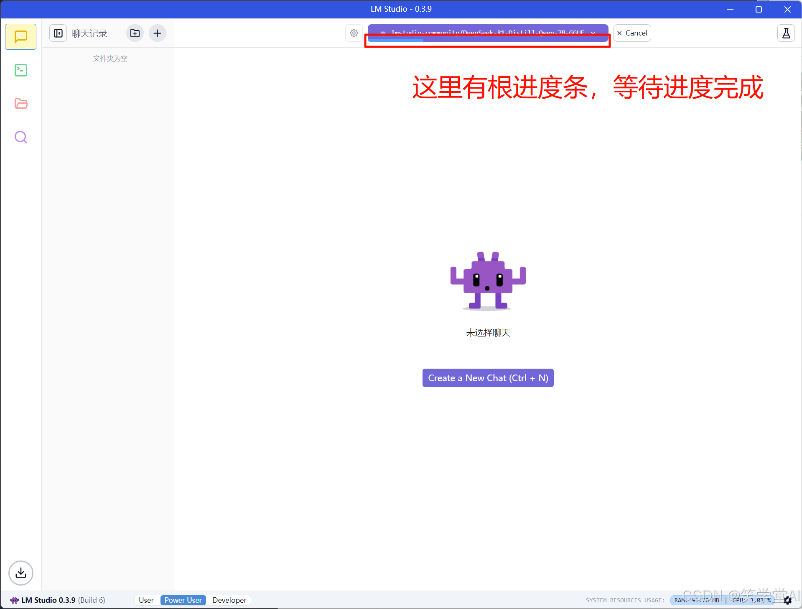The width and height of the screenshot is (802, 609).
Task: Switch to User mode
Action: point(146,600)
